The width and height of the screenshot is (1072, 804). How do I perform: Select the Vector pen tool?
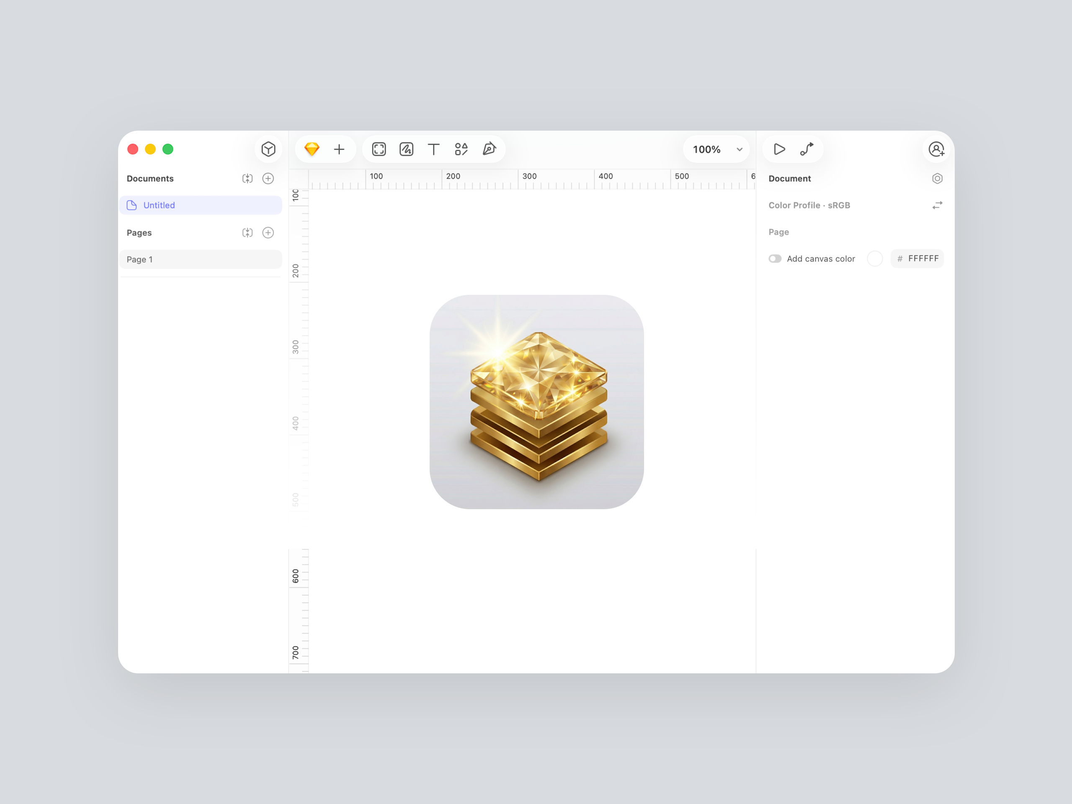pos(489,149)
